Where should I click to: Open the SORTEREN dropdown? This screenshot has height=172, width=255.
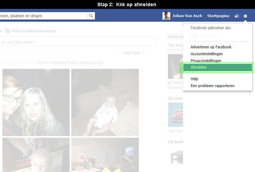[133, 53]
